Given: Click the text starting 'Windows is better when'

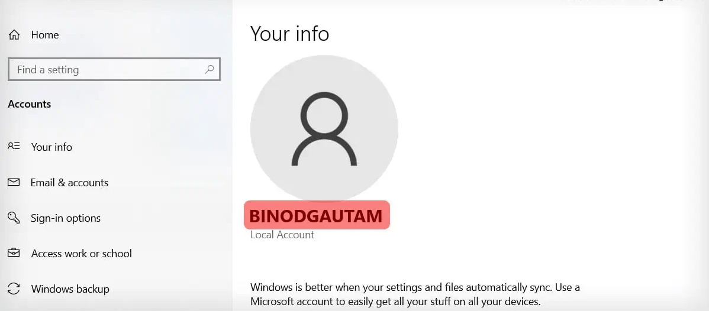Looking at the screenshot, I should (x=415, y=294).
